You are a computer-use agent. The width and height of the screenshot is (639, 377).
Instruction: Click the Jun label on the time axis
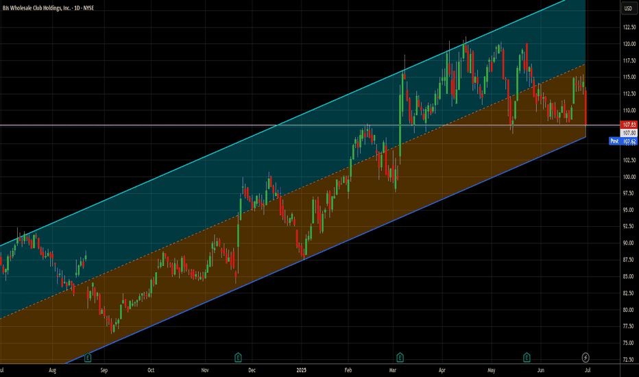coord(540,370)
